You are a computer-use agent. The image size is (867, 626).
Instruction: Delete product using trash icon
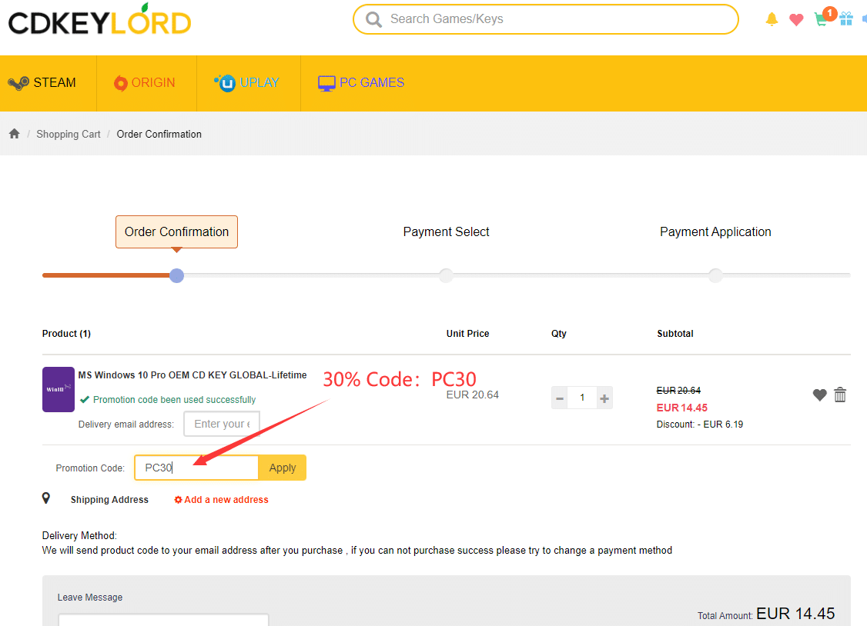840,395
